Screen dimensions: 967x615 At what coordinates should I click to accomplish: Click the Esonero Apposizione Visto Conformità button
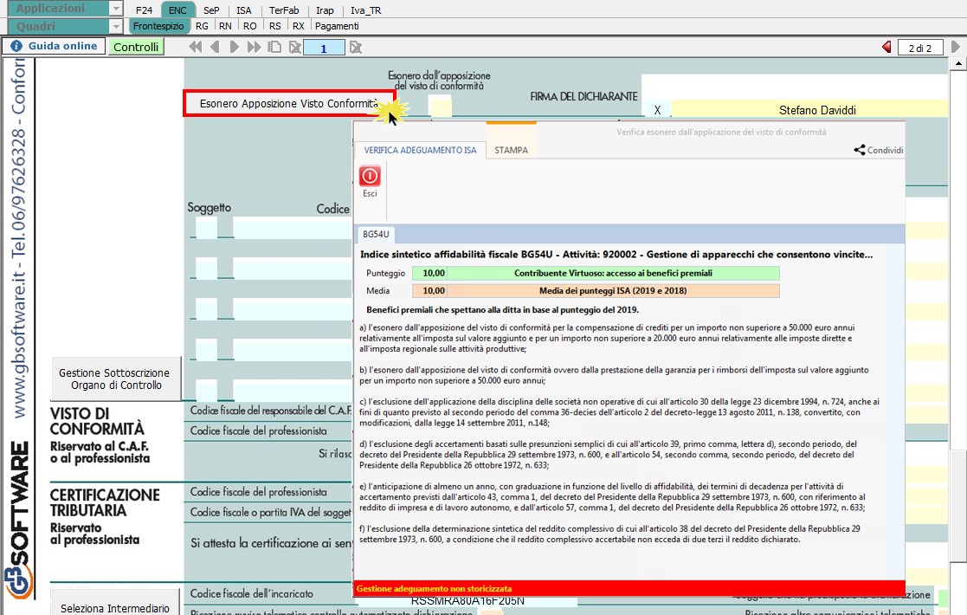[x=289, y=103]
